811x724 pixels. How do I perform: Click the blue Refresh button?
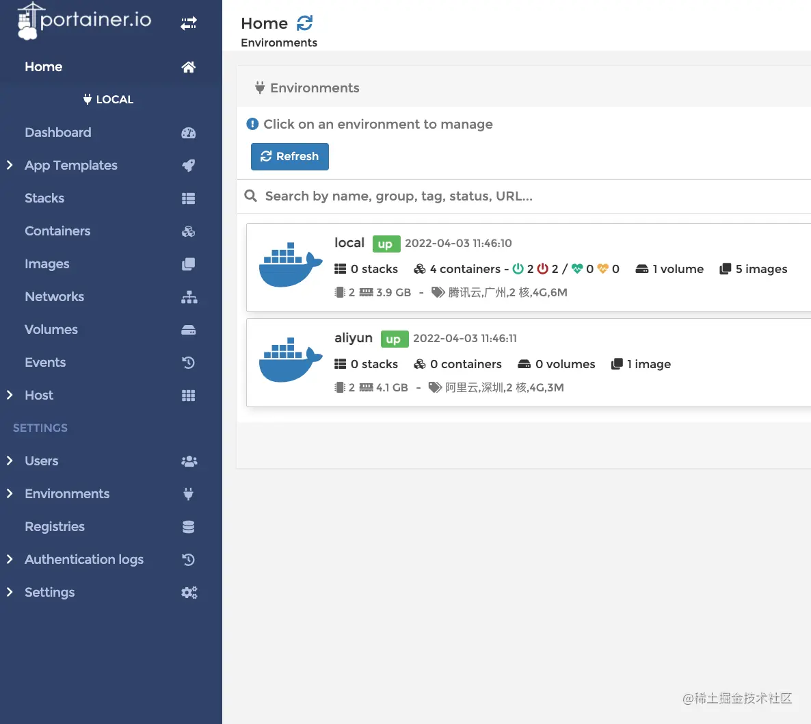(x=290, y=156)
